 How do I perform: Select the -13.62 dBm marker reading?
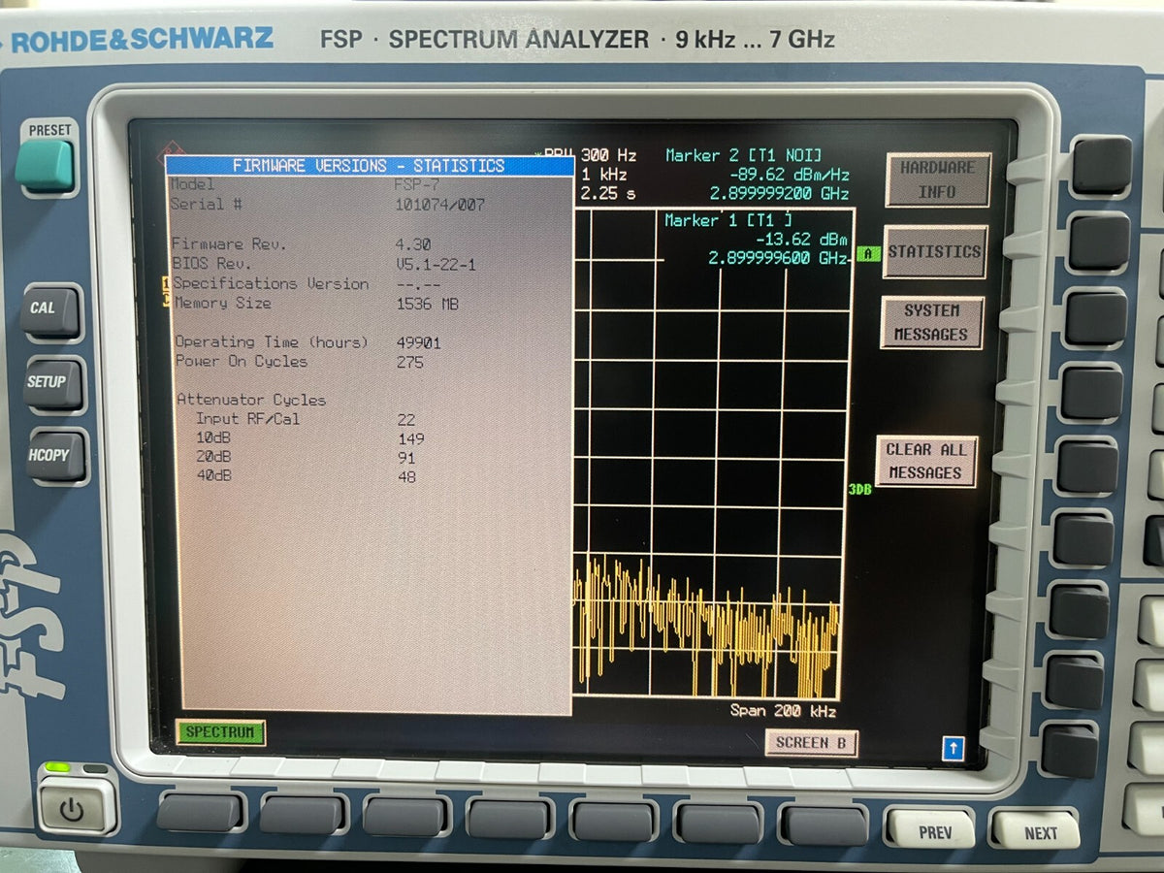(x=802, y=240)
